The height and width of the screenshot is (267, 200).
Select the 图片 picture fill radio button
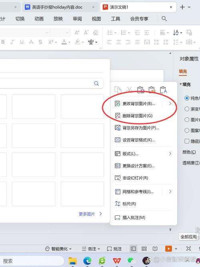pyautogui.click(x=187, y=120)
